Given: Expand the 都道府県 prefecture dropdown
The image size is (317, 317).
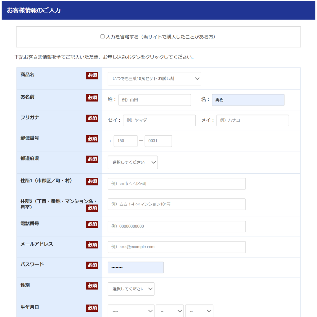Looking at the screenshot, I should [132, 163].
